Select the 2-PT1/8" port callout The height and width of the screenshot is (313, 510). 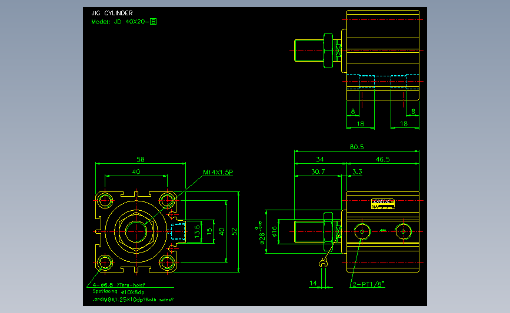click(368, 284)
